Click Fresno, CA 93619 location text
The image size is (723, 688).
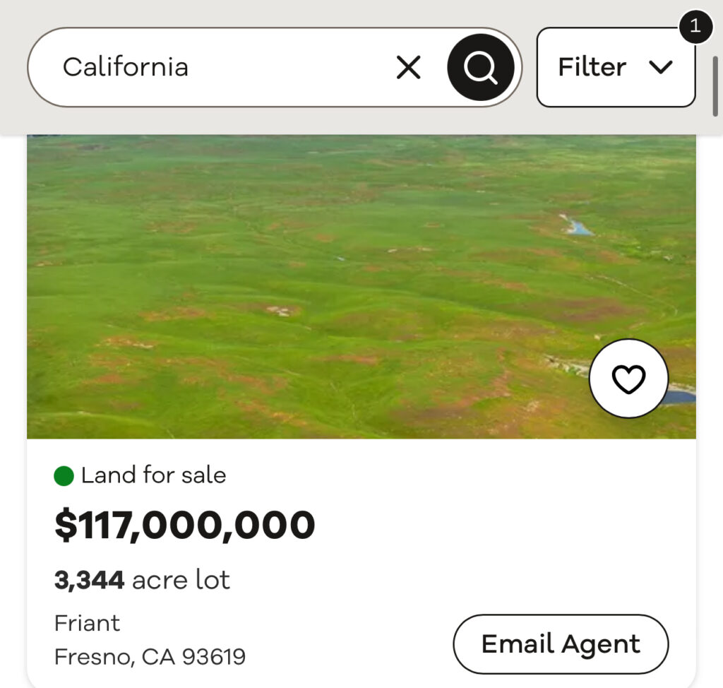tap(150, 657)
